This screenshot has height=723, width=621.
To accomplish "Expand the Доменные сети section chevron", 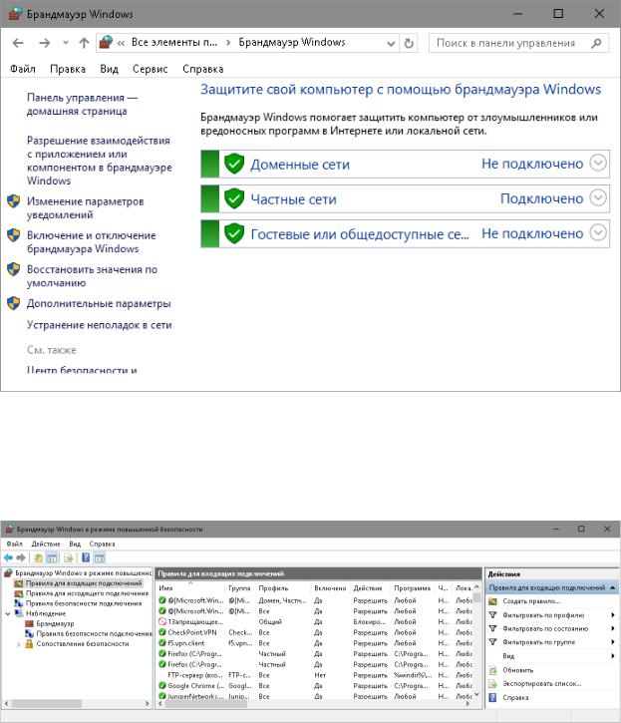I will (598, 163).
